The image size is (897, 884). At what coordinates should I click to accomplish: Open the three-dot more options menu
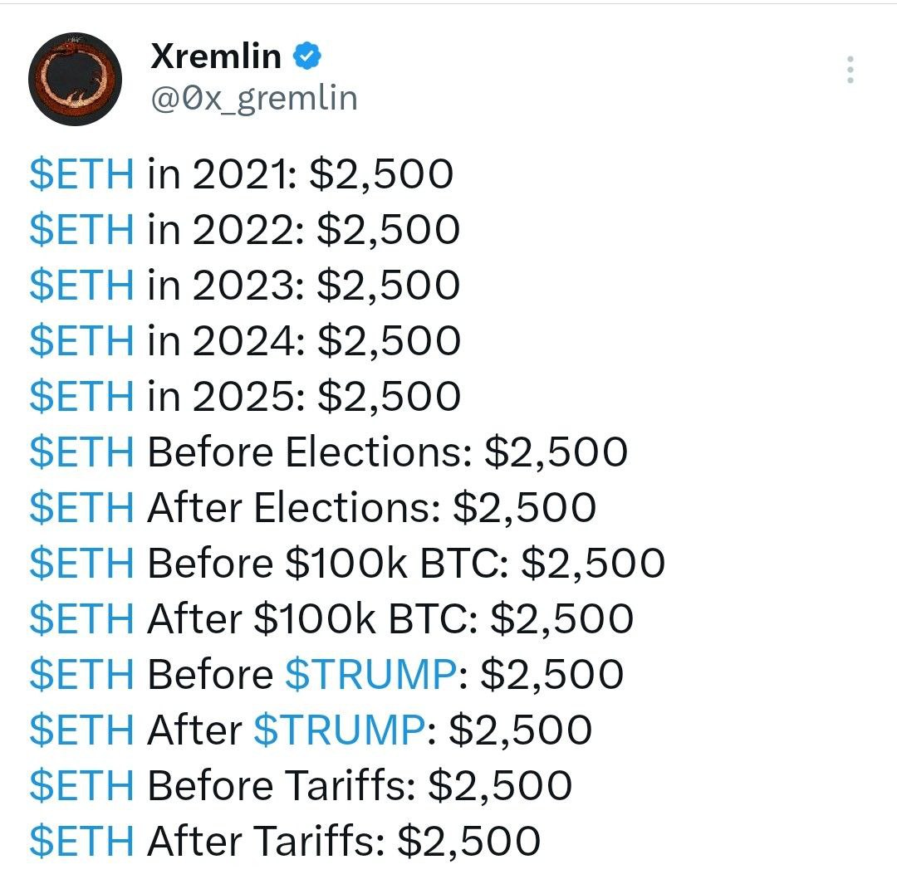tap(850, 70)
